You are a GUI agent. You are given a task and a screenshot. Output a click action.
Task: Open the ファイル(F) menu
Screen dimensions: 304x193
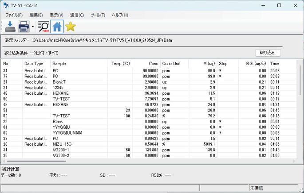14,15
